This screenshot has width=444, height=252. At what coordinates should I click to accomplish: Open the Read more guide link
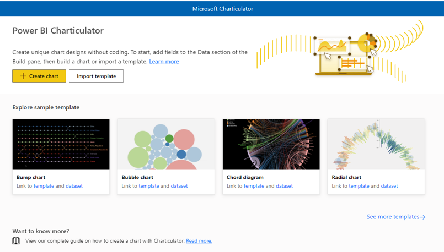coord(199,241)
